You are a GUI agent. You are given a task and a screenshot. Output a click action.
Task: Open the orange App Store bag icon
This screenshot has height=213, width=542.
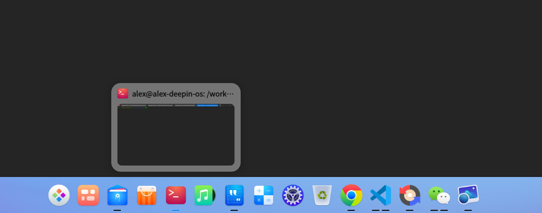coord(147,195)
